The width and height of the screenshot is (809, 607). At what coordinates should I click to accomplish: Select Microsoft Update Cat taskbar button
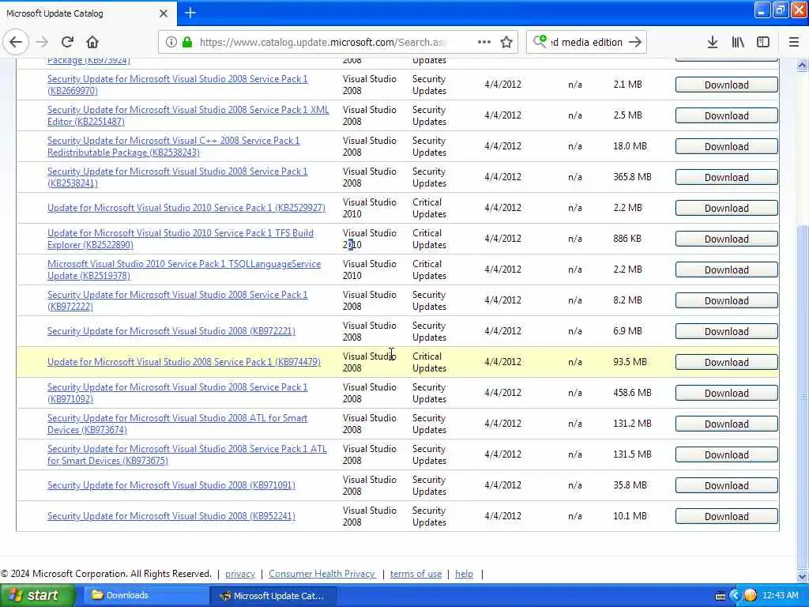pos(273,596)
